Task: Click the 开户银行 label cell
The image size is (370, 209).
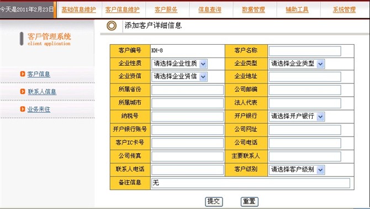Action: pos(246,117)
